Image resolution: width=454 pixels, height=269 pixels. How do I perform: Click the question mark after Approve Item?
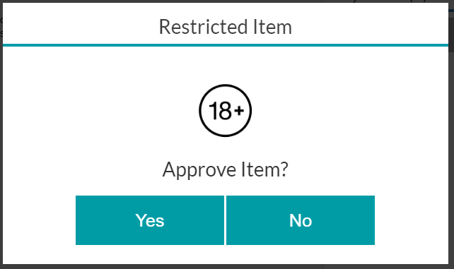[x=284, y=169]
